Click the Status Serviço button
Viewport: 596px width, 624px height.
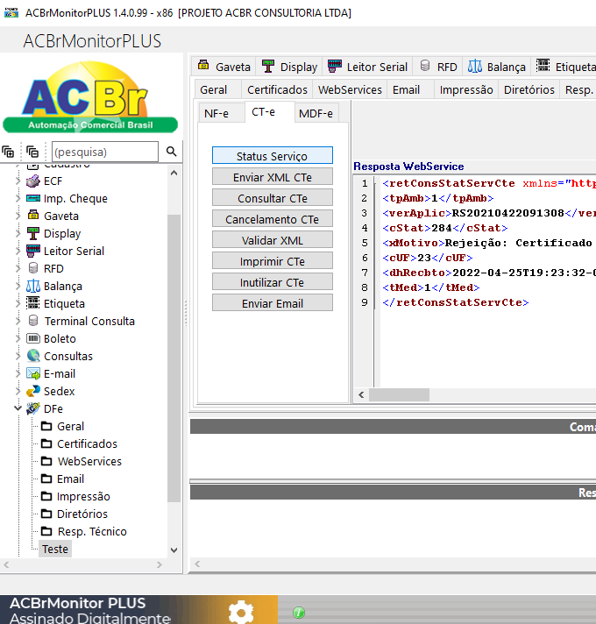click(272, 156)
